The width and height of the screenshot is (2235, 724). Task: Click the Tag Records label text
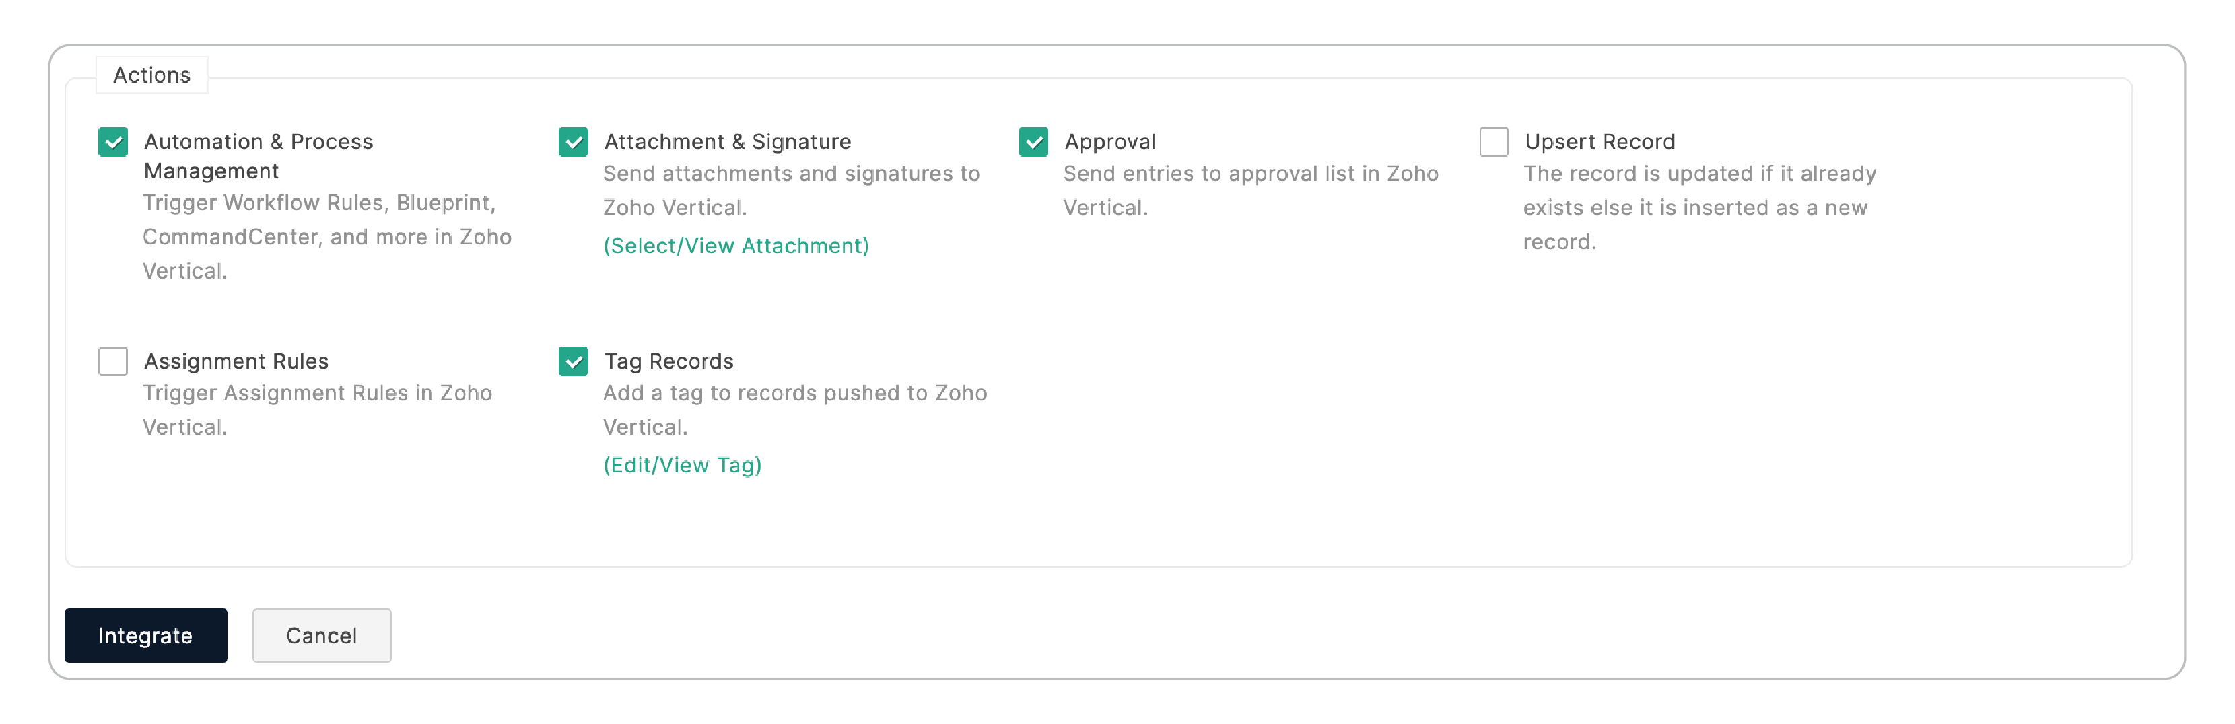[x=668, y=361]
